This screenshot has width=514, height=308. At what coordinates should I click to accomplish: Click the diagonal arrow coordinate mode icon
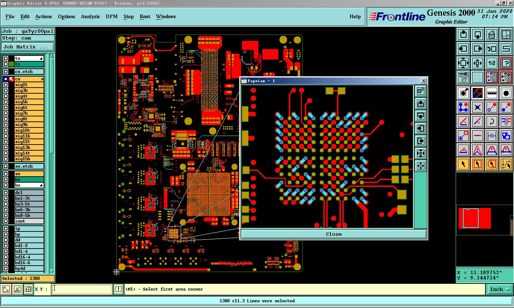click(x=6, y=289)
